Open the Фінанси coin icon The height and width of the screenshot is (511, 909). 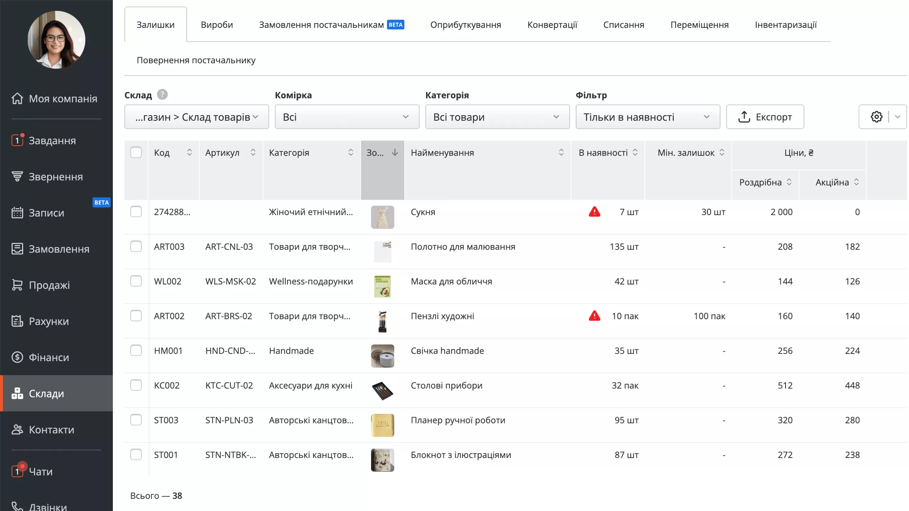[x=17, y=357]
